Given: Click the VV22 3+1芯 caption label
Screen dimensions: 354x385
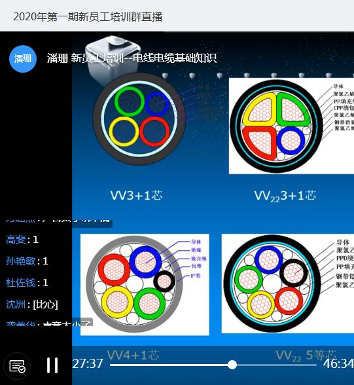Looking at the screenshot, I should [x=285, y=196].
